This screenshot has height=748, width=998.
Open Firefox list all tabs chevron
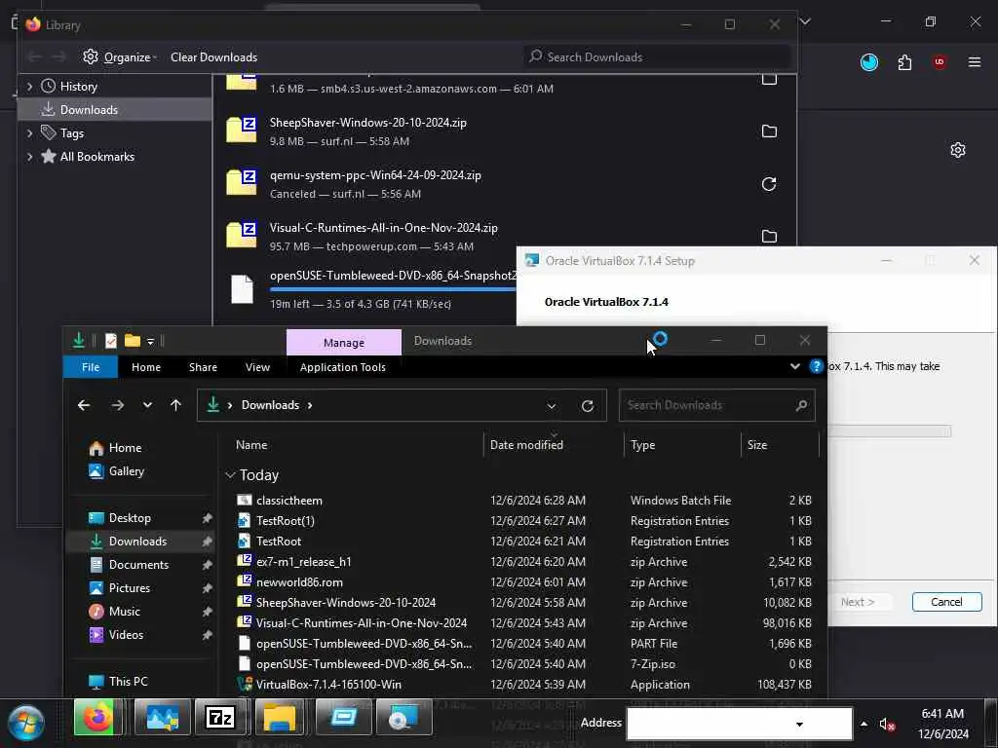[805, 21]
